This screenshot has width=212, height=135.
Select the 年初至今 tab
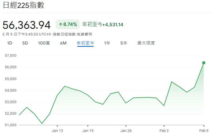point(85,43)
